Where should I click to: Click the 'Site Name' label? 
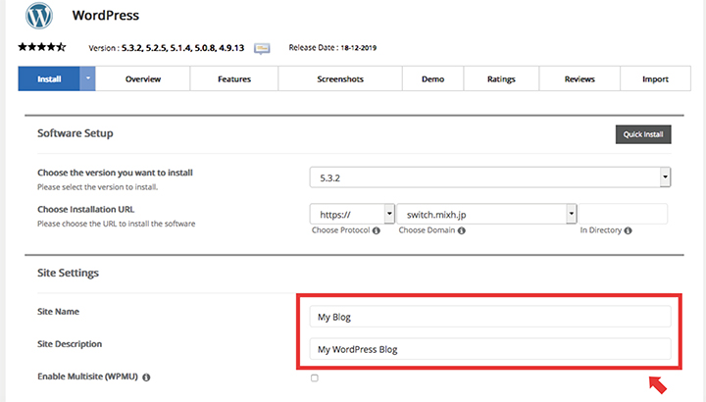click(x=58, y=312)
